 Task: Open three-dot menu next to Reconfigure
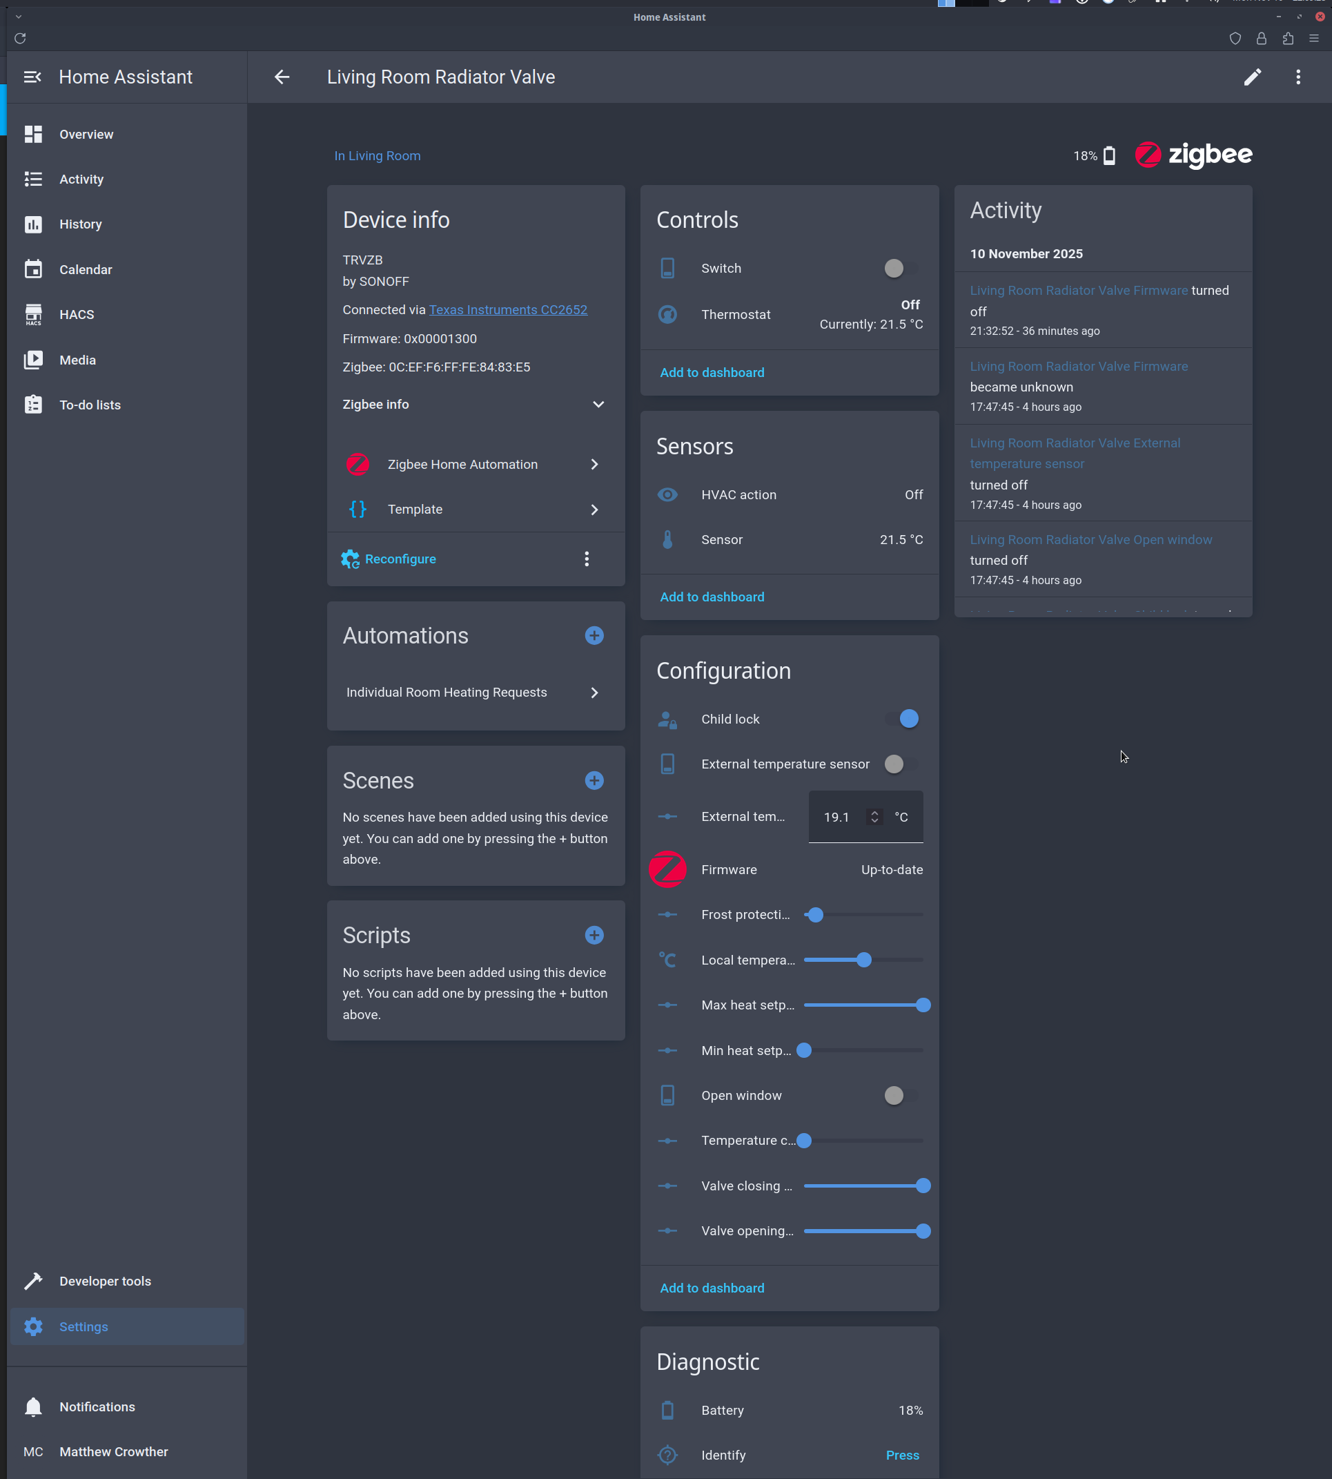[586, 559]
